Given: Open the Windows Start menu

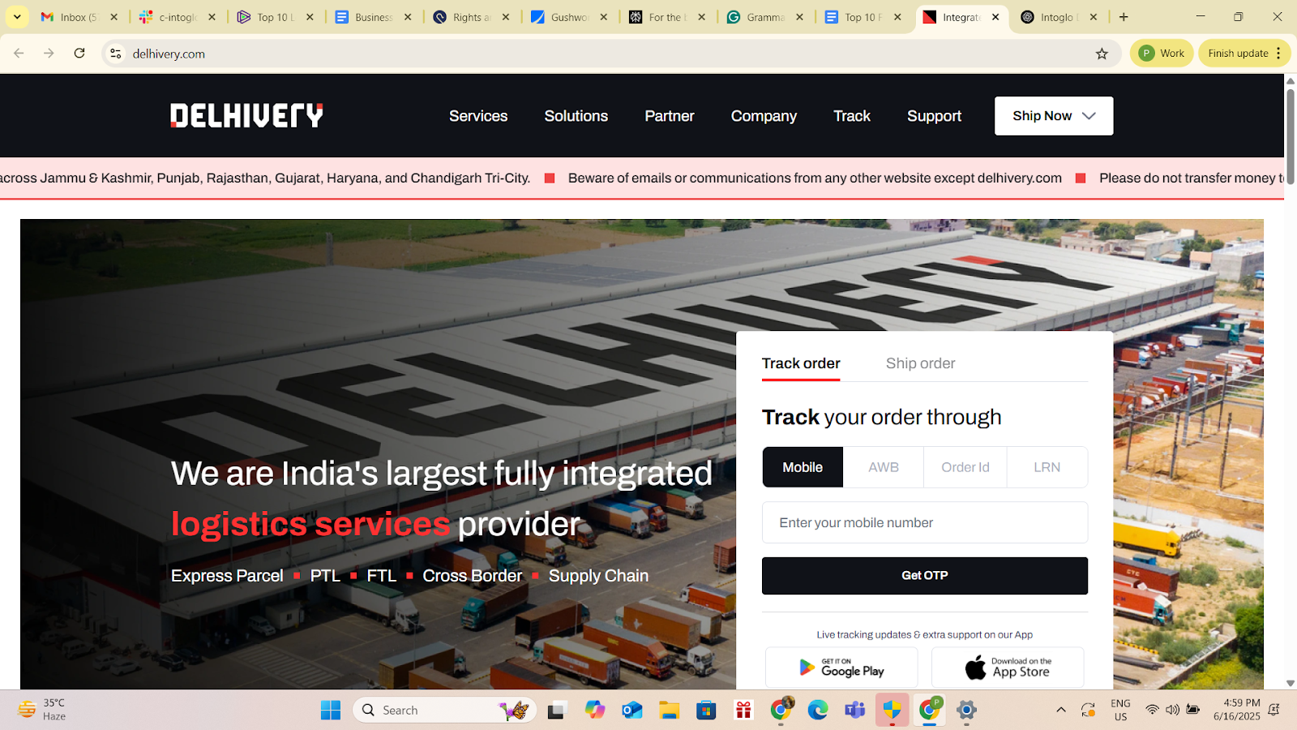Looking at the screenshot, I should 331,711.
